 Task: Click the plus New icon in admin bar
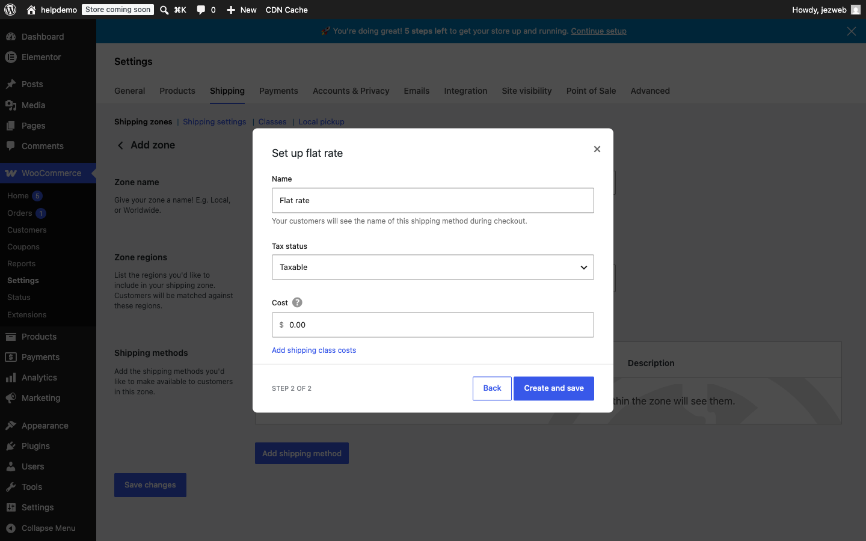[231, 10]
